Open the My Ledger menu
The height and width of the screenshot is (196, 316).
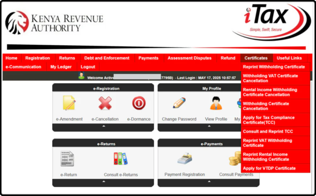pos(61,67)
